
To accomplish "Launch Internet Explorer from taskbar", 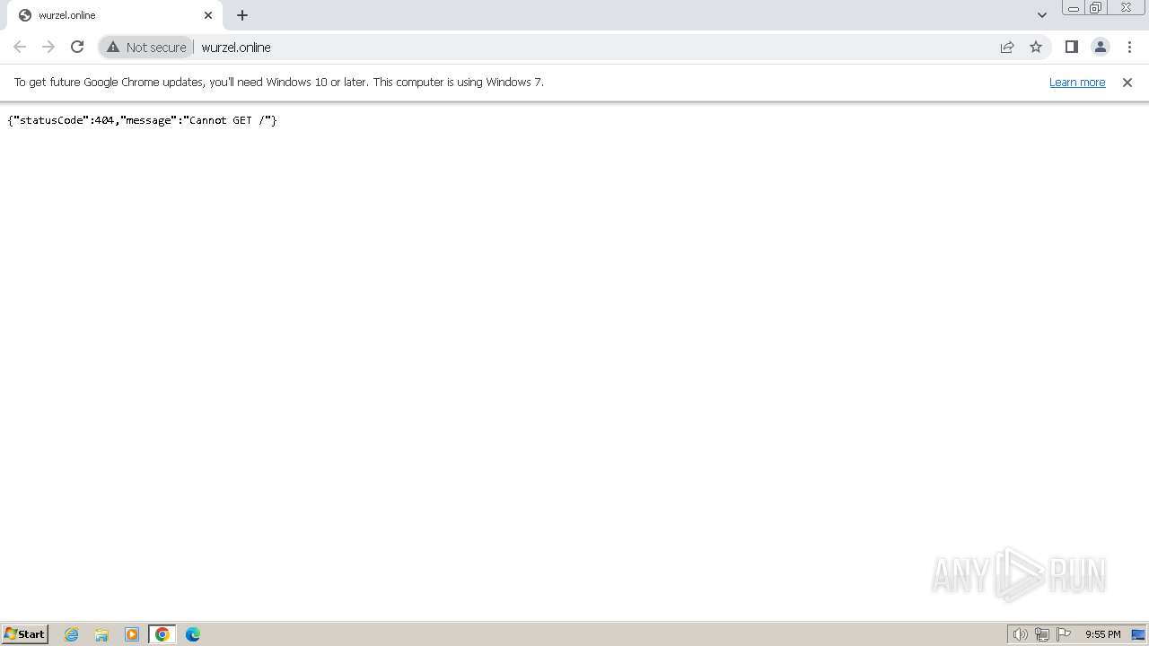I will (72, 634).
